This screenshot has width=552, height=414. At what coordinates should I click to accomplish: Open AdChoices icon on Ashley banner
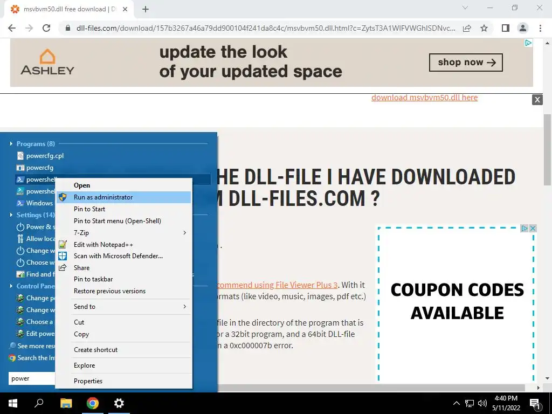pos(528,43)
